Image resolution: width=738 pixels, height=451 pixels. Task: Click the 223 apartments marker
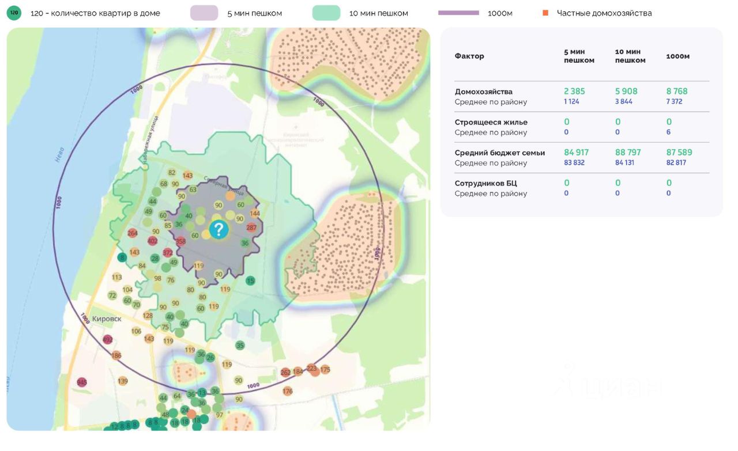312,368
